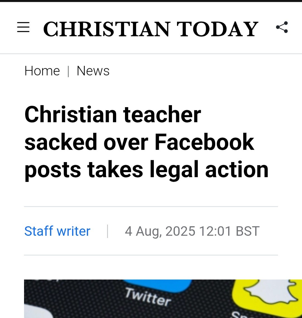Click the Christian Today logo

[151, 29]
